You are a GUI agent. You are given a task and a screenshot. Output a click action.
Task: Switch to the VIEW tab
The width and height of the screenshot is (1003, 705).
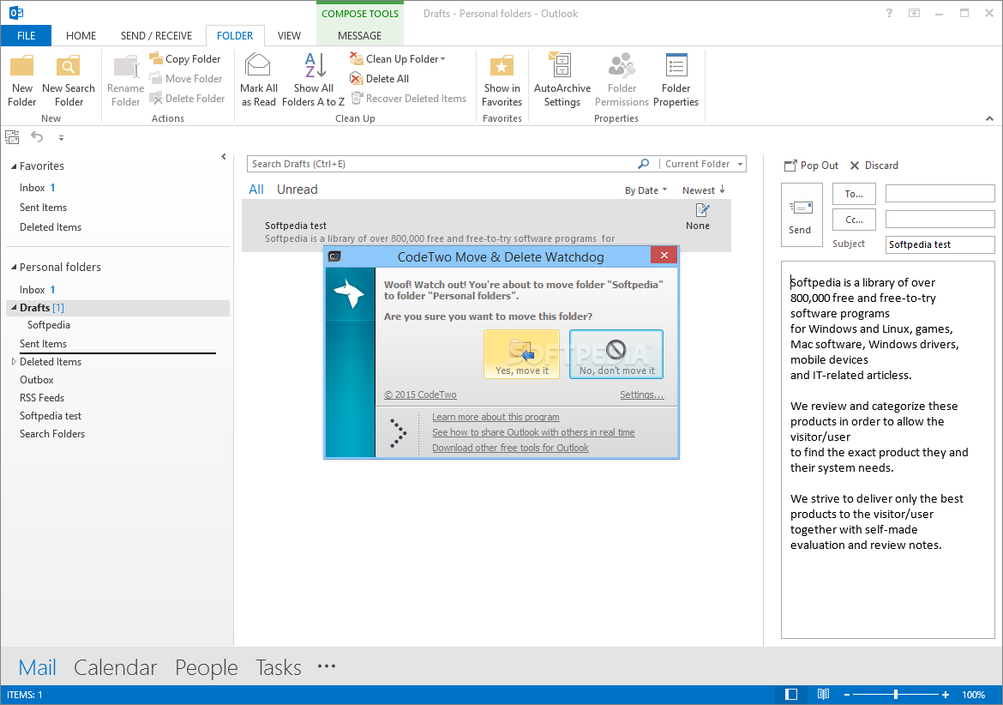tap(289, 36)
